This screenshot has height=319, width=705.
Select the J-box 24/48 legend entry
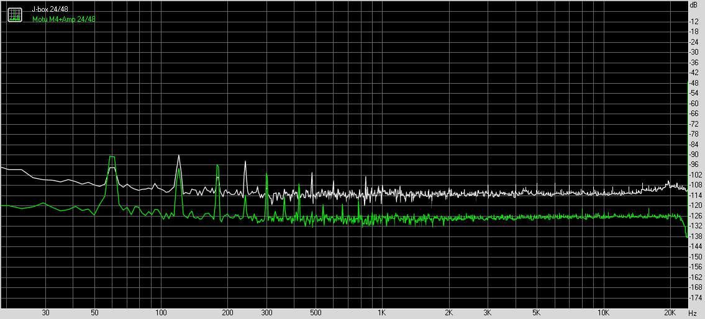50,9
